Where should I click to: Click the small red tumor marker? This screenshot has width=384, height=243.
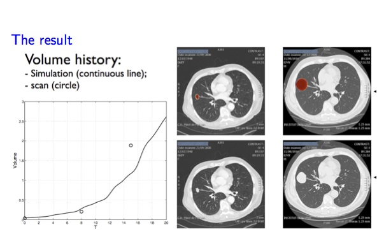(x=197, y=97)
